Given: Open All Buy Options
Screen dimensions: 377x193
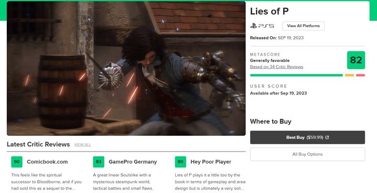Looking at the screenshot, I should click(x=307, y=154).
